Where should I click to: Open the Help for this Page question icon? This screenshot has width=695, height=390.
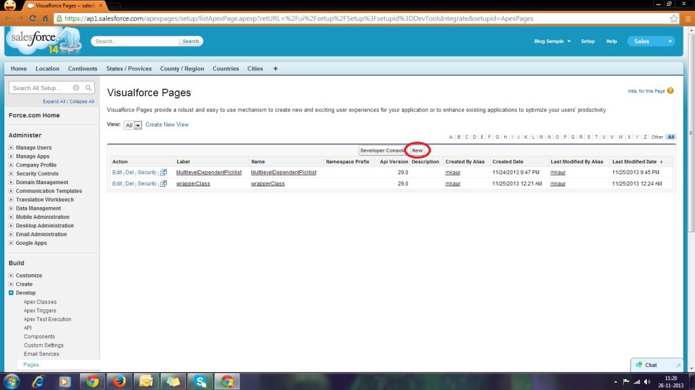click(x=670, y=91)
